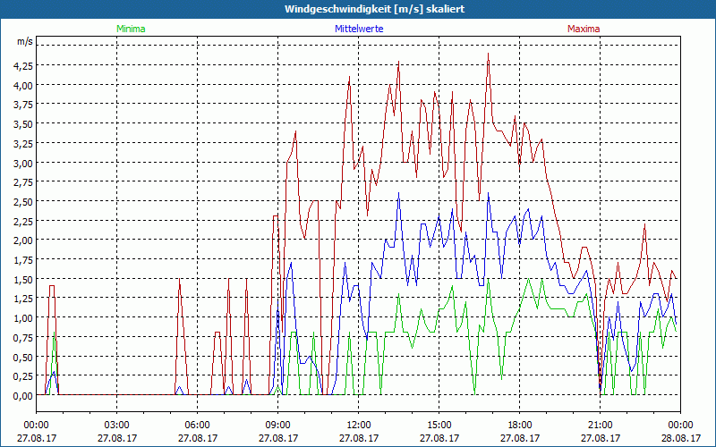Click the 21:00 time axis label

[600, 426]
